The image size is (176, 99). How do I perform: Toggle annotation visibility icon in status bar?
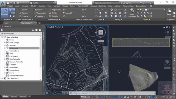click(x=122, y=97)
